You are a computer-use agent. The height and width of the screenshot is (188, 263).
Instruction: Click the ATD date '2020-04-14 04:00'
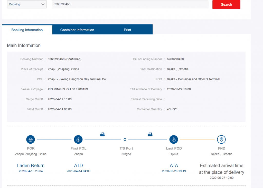tap(78, 171)
